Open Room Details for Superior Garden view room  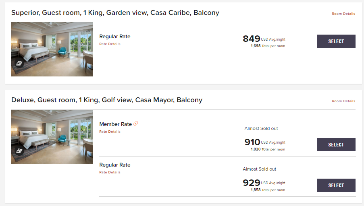[343, 14]
